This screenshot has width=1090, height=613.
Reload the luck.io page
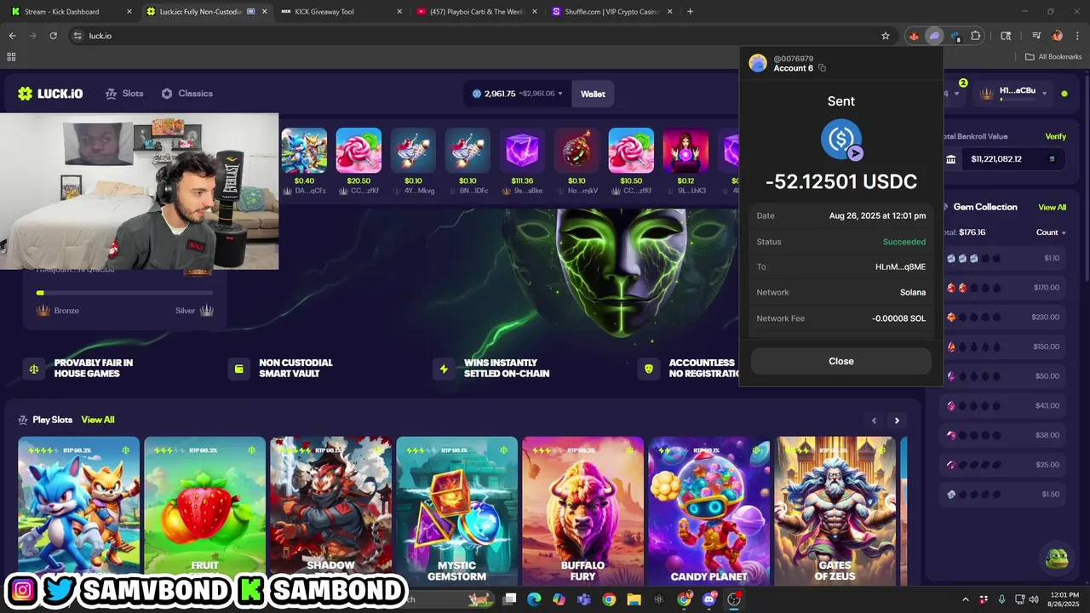coord(53,36)
